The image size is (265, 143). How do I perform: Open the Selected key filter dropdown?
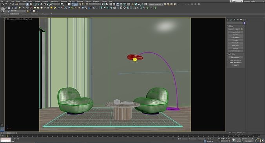248,139
